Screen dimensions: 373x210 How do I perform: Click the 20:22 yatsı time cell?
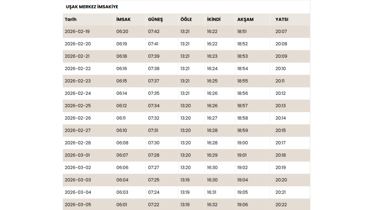click(281, 204)
